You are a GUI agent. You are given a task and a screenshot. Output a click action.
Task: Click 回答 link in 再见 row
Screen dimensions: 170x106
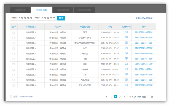(137, 32)
